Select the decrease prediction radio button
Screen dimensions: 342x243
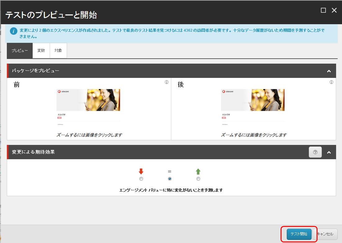coord(141,178)
